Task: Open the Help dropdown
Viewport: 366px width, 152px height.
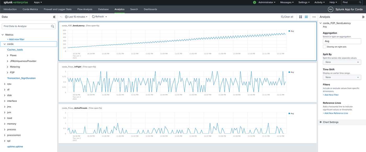Action: pyautogui.click(x=333, y=2)
